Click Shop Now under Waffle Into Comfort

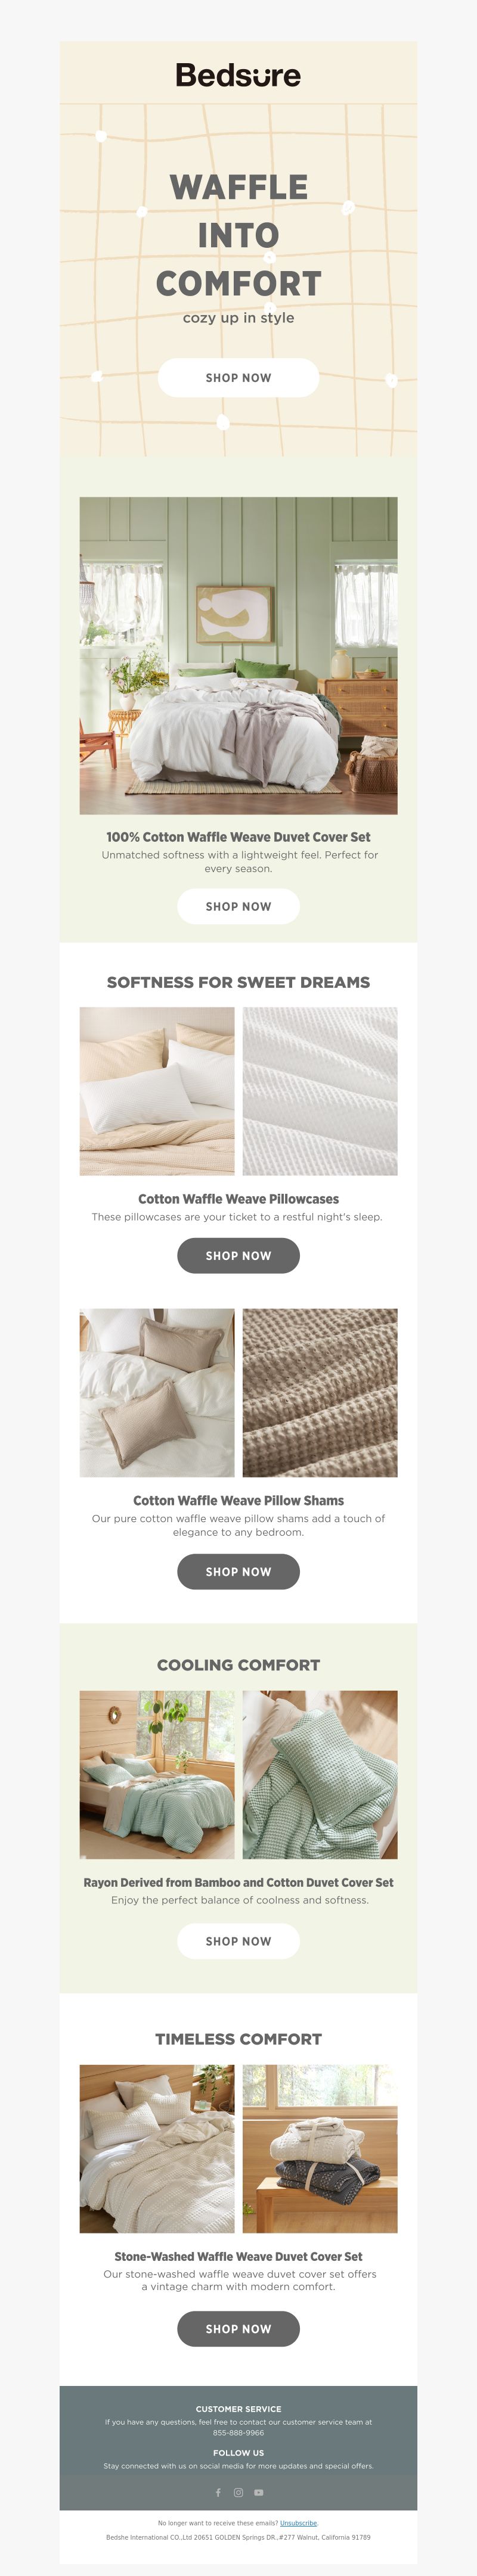point(238,378)
